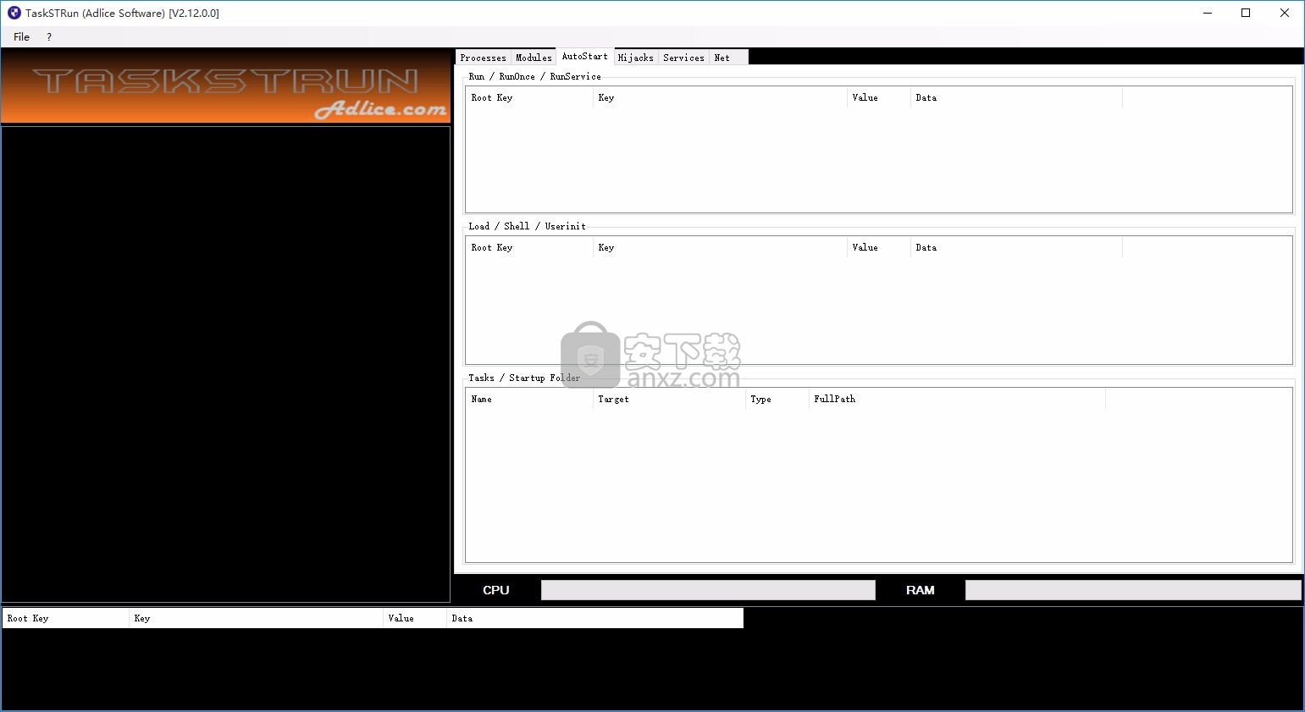The width and height of the screenshot is (1305, 712).
Task: Sort Run/RunOnce list by Data column
Action: [x=1017, y=97]
